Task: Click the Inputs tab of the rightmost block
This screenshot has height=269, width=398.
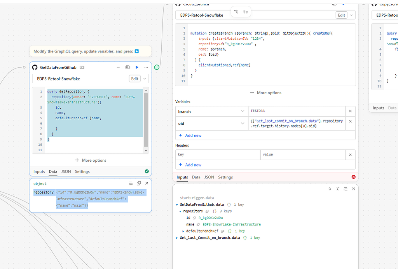Action: click(x=378, y=108)
